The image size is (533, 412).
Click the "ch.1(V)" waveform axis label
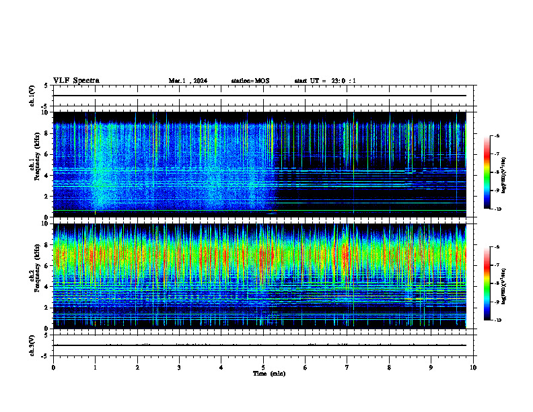[32, 96]
